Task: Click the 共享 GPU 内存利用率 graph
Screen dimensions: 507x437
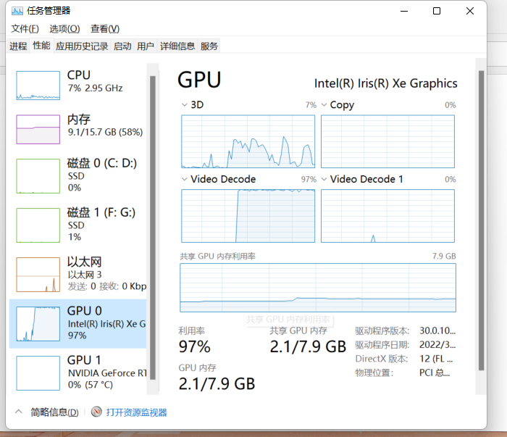Action: [x=318, y=288]
